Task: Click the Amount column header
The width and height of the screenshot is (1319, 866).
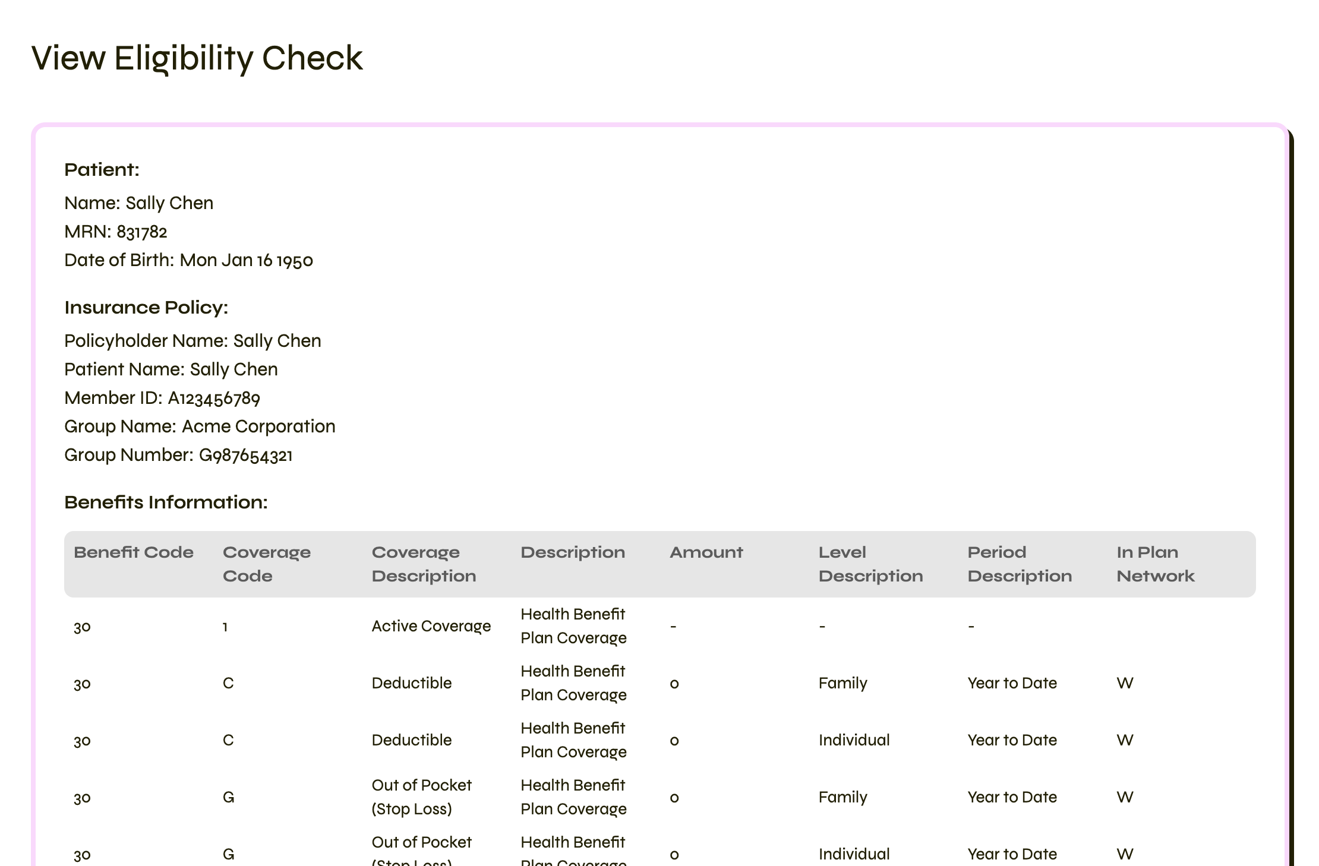Action: pyautogui.click(x=706, y=552)
